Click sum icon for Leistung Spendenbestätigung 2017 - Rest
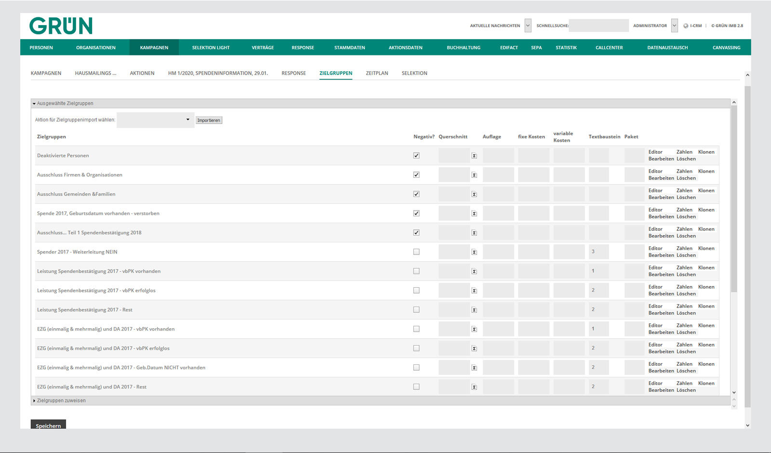Viewport: 771px width, 453px height. coord(474,310)
